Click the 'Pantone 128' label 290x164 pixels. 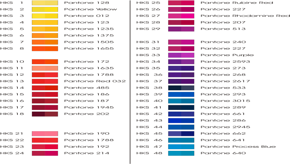(x=87, y=3)
